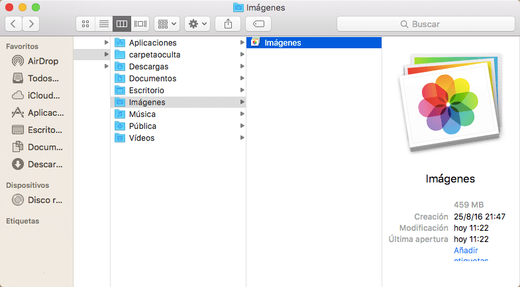Click the Descargas folder icon in column

120,66
